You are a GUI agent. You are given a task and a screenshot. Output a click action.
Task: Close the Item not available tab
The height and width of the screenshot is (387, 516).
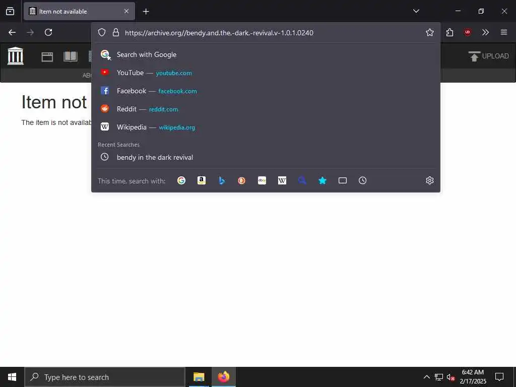[x=126, y=11]
